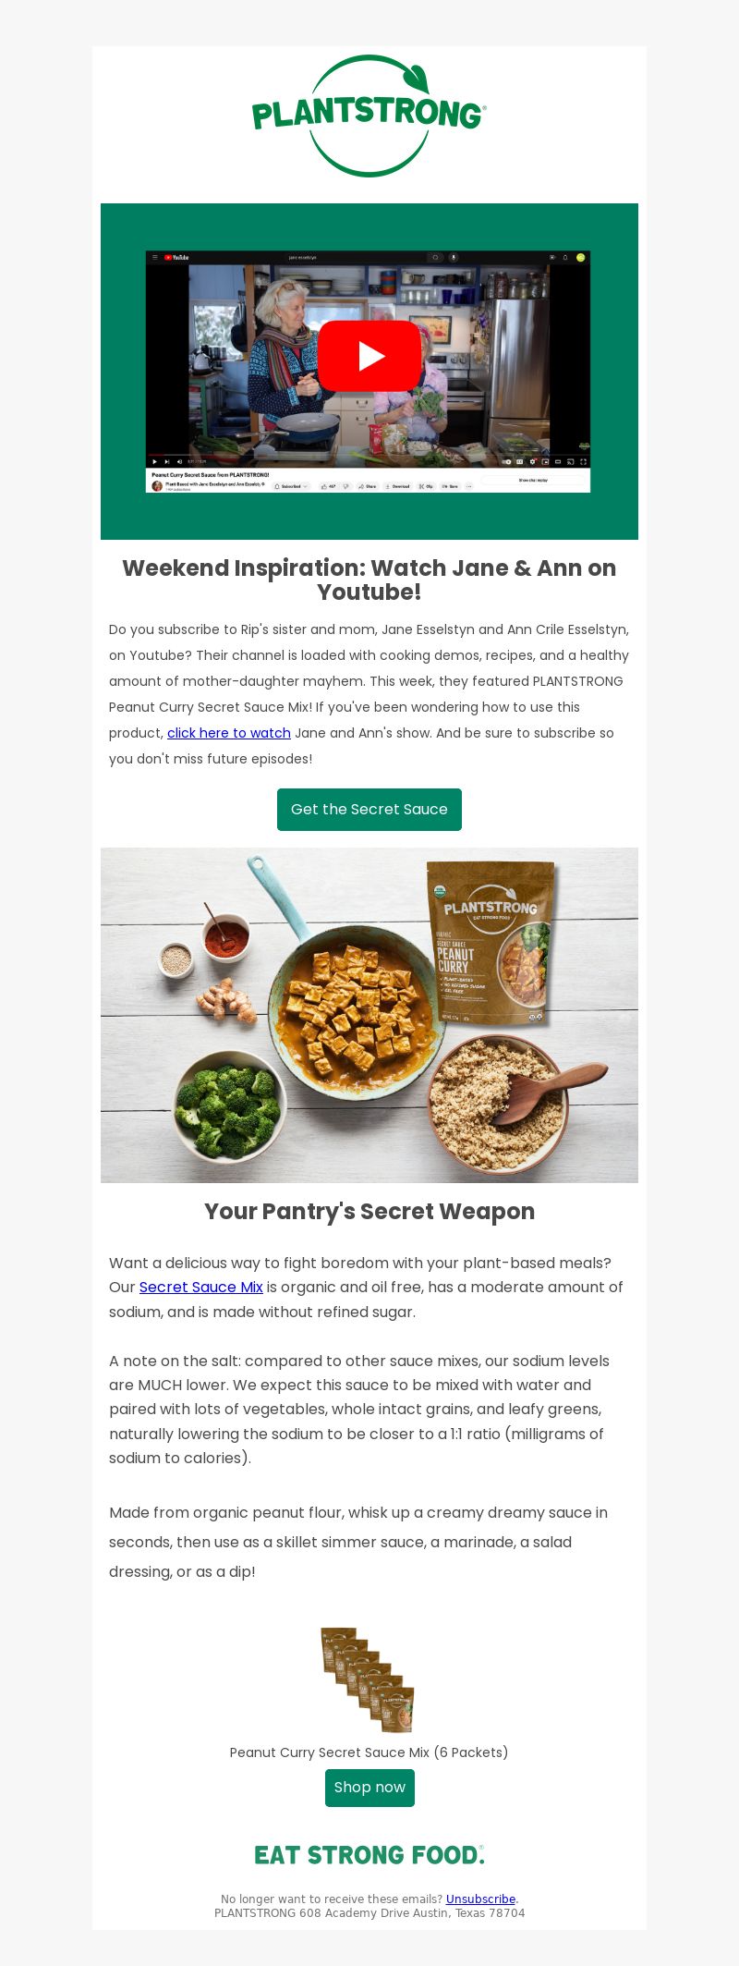The width and height of the screenshot is (739, 1966).
Task: Click the YouTube logo in the video screenshot
Action: tap(176, 257)
